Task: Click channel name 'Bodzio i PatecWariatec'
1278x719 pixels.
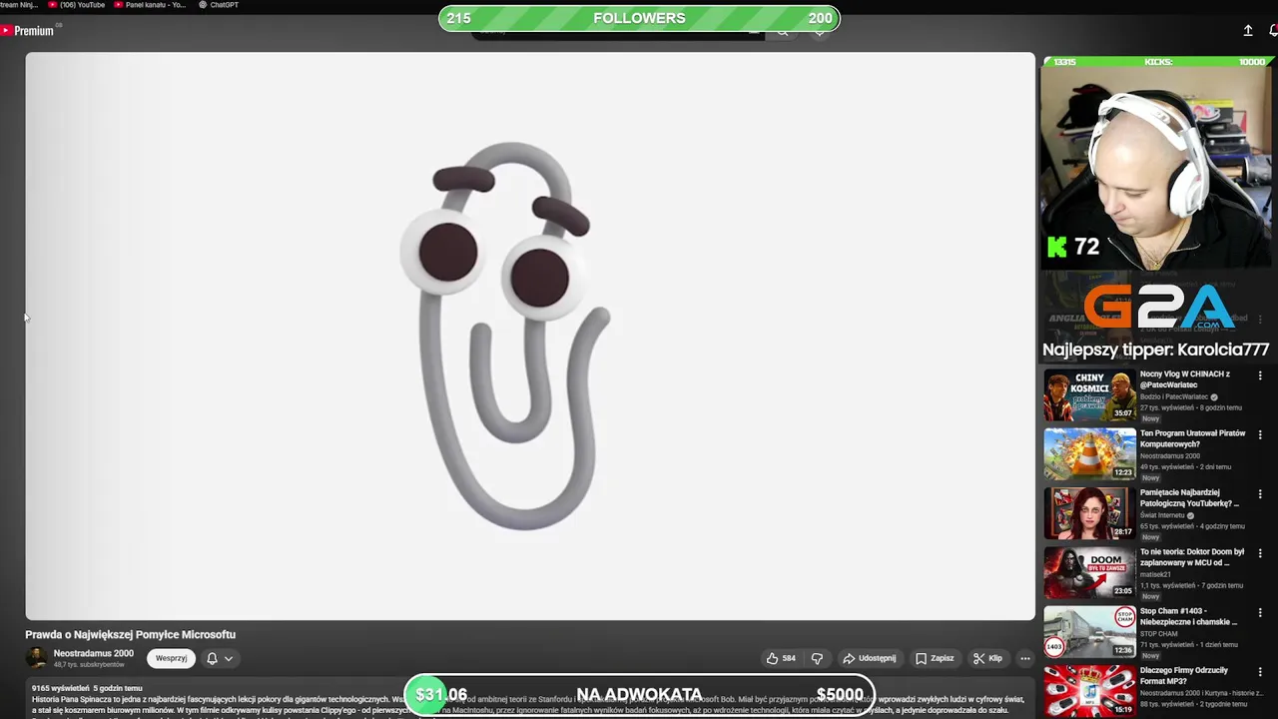Action: [1175, 396]
